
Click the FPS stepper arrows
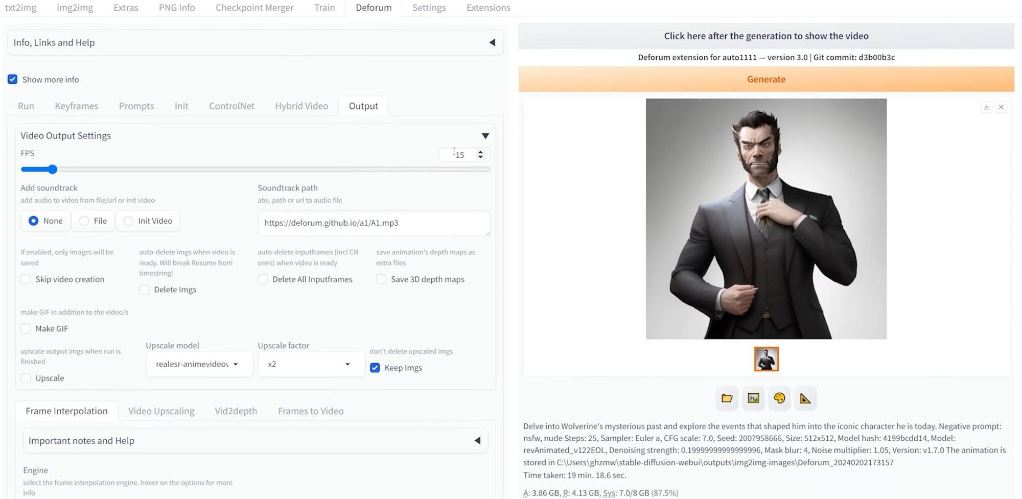[480, 154]
